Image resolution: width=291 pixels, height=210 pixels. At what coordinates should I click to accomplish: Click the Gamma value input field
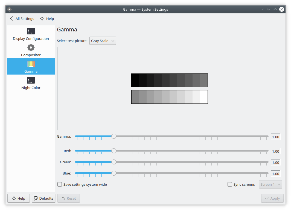coord(275,137)
